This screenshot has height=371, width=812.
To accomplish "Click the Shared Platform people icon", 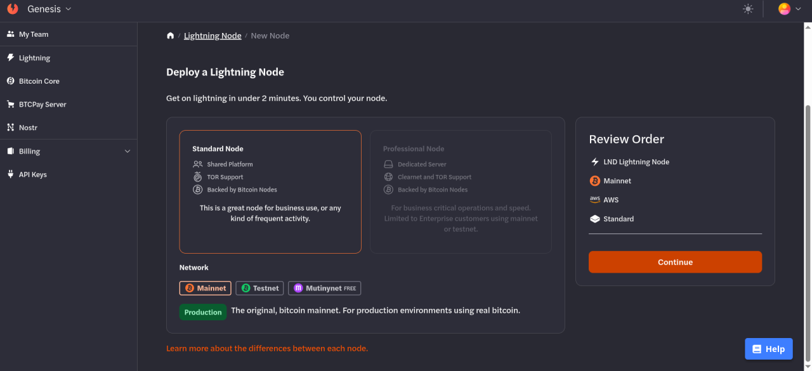I will pos(197,164).
